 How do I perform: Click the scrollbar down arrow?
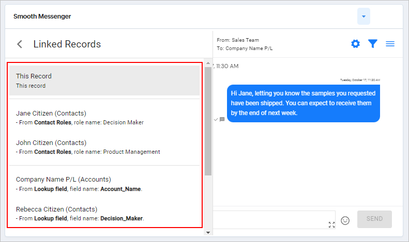(x=208, y=233)
